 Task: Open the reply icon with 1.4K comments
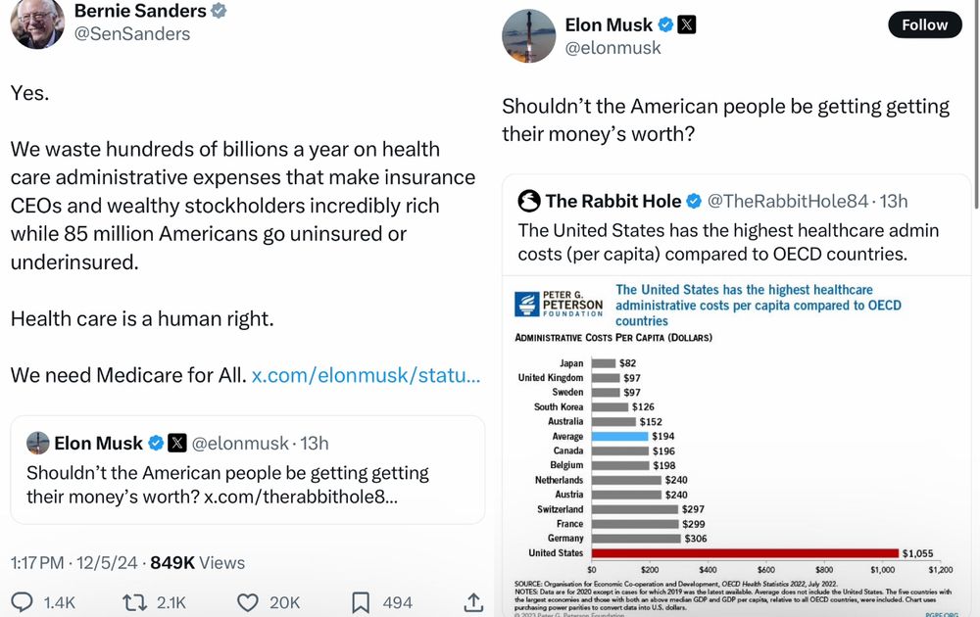[x=23, y=602]
